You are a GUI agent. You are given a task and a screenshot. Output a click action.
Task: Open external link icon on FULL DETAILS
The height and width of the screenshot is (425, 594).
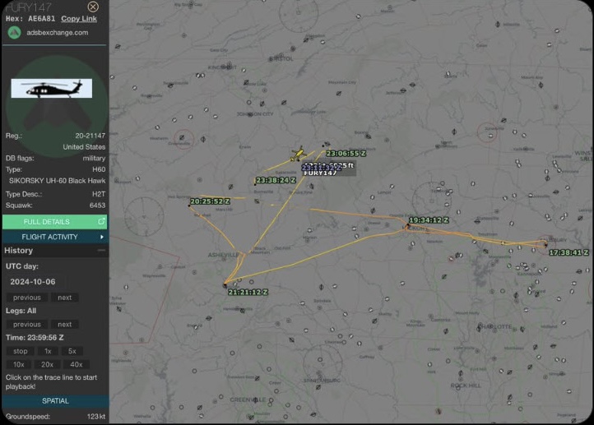[101, 221]
